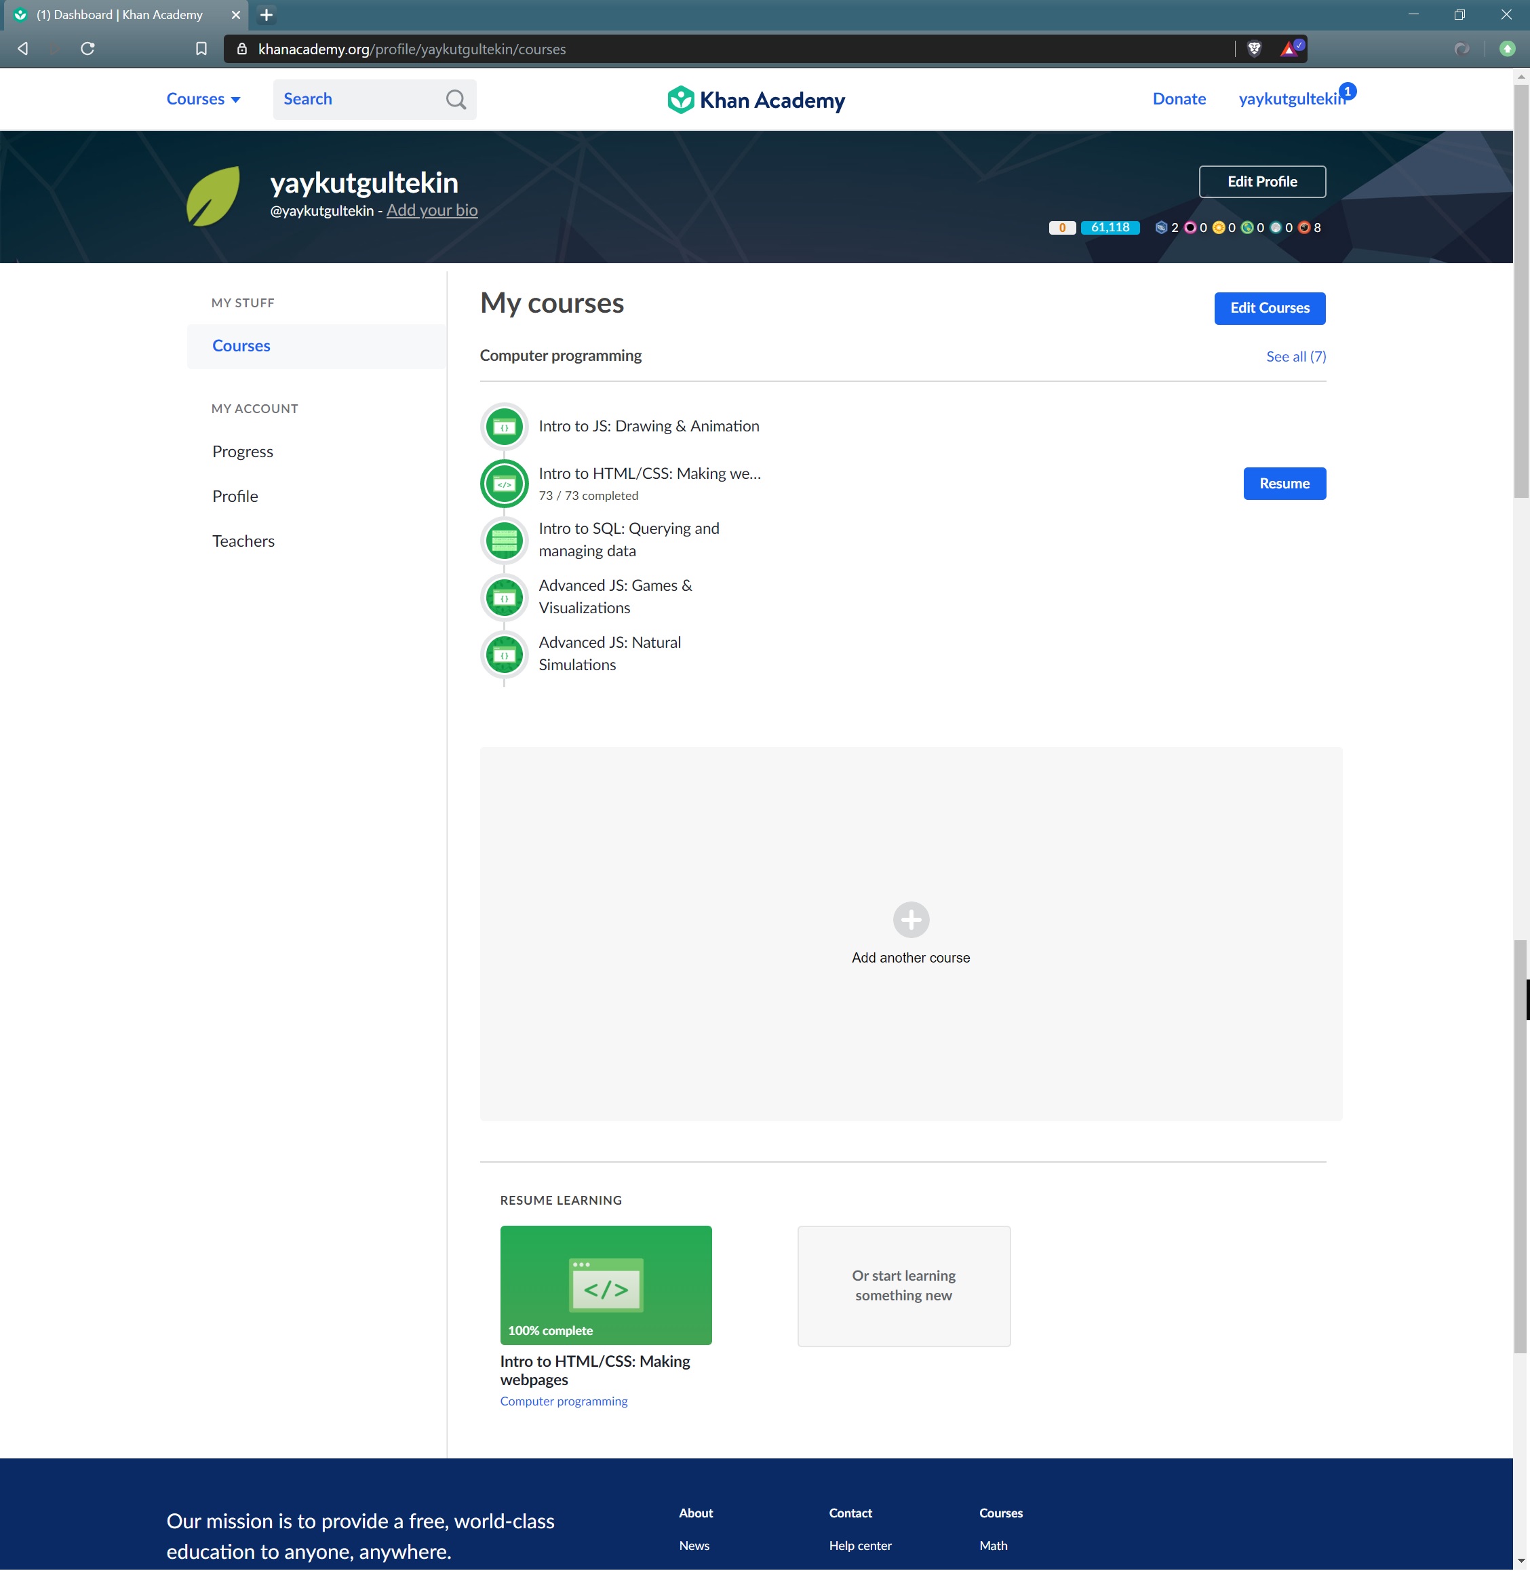
Task: Open Advanced JS: Games & Visualizations title
Action: [614, 597]
